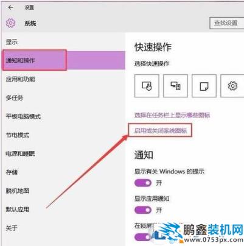Toggle 显示有关 Windows 的提示 switch
Viewport: 244px width, 246px height.
click(x=143, y=183)
